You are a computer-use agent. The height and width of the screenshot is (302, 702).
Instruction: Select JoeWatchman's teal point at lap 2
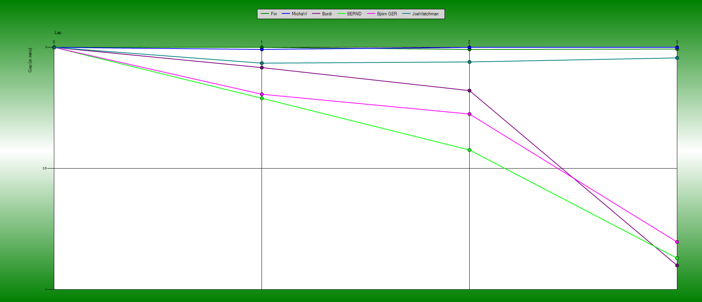469,62
